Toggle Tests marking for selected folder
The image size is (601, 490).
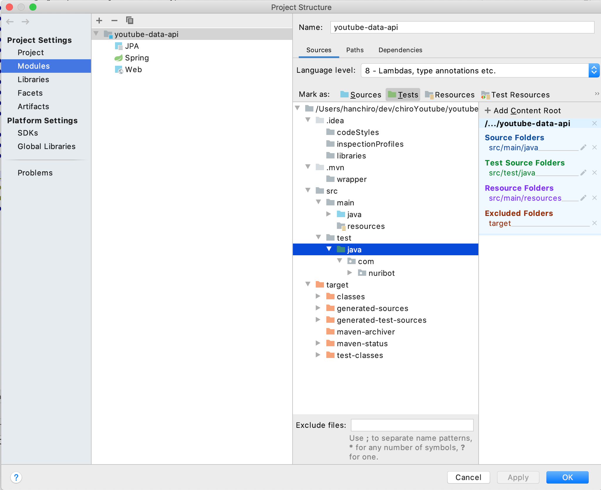(x=403, y=94)
